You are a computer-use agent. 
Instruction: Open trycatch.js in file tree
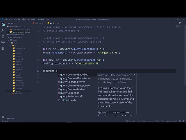(19, 80)
